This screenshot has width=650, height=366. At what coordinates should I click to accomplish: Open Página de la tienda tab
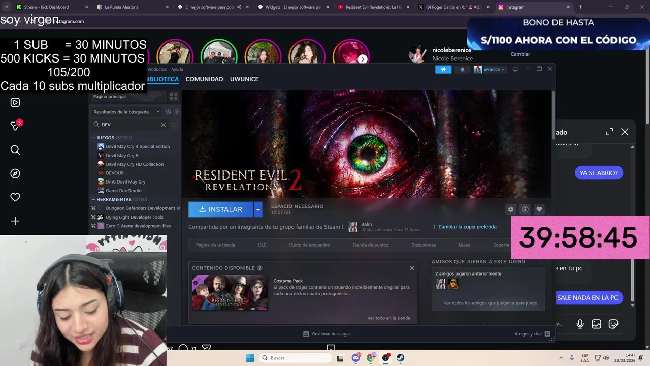[x=215, y=245]
